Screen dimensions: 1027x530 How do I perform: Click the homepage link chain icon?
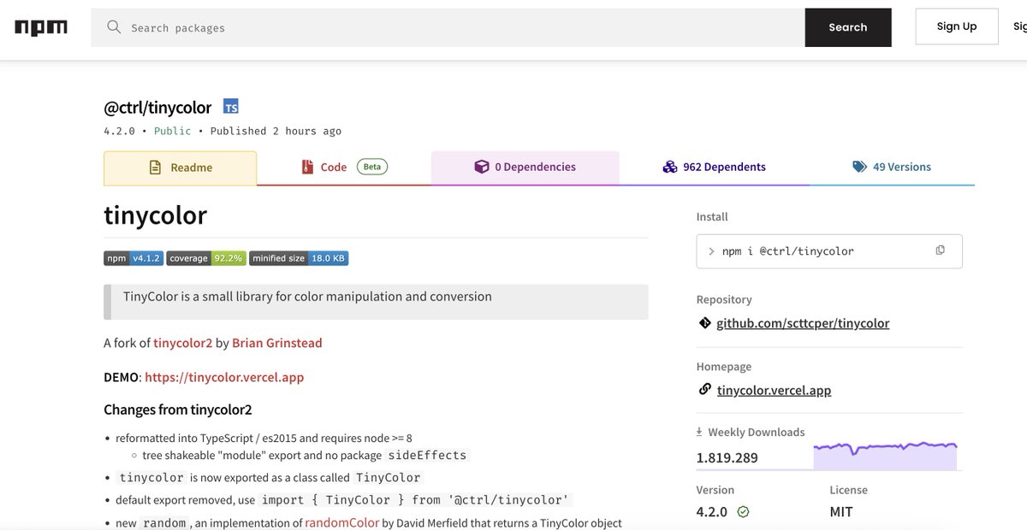coord(705,389)
